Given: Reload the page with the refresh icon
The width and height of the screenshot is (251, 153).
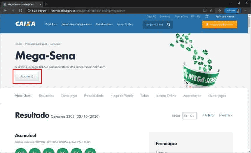Looking at the screenshot, I should click(x=20, y=11).
